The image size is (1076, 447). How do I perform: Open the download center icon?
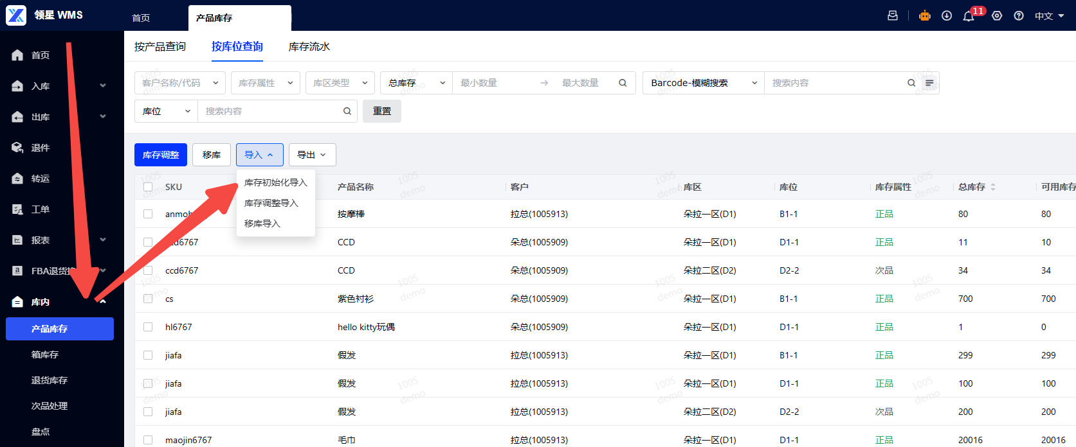pyautogui.click(x=947, y=15)
